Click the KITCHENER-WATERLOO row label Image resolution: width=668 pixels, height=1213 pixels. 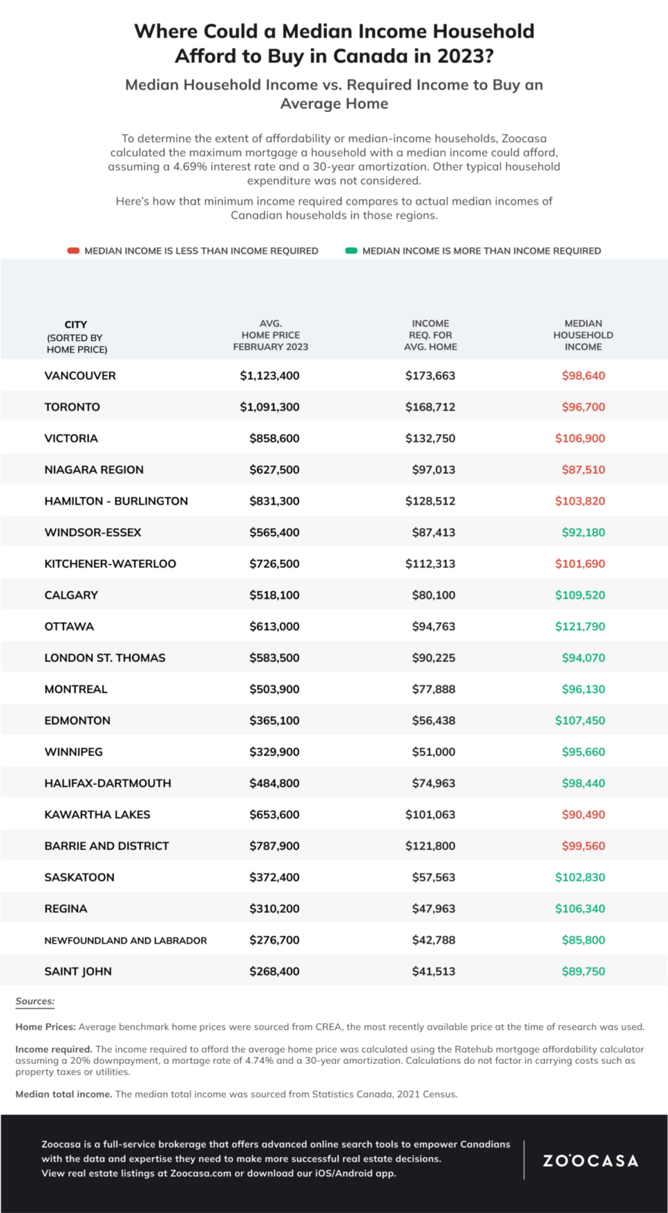click(110, 564)
